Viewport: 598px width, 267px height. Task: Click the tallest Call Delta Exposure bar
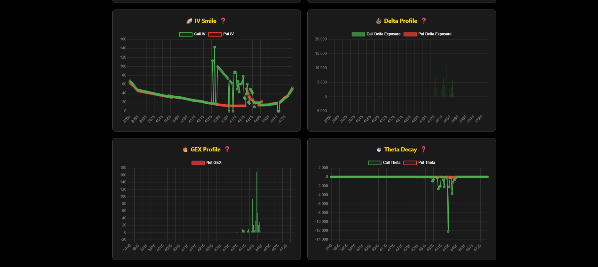click(x=439, y=69)
